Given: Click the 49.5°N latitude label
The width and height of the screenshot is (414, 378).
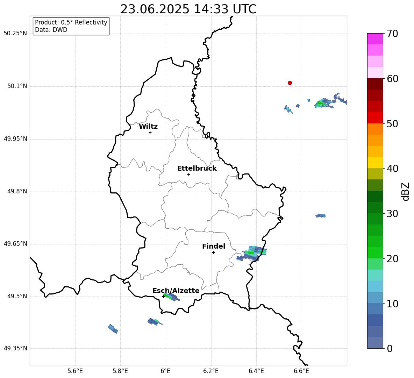Looking at the screenshot, I should [17, 296].
